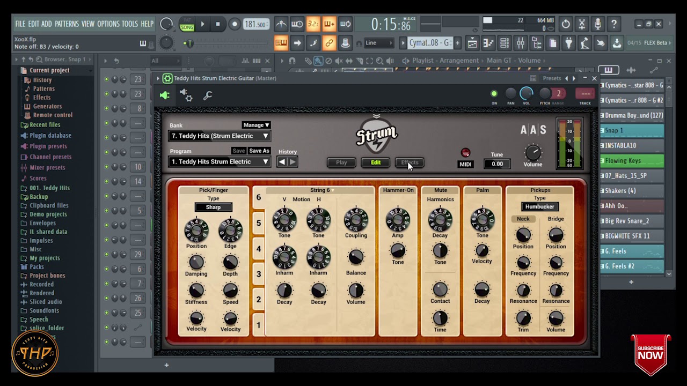Switch to the Play view button
This screenshot has width=687, height=386.
341,162
